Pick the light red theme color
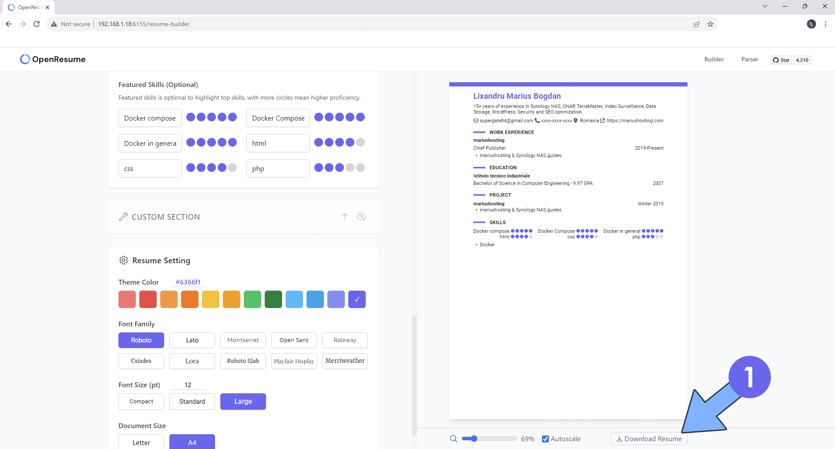This screenshot has width=835, height=449. (127, 299)
